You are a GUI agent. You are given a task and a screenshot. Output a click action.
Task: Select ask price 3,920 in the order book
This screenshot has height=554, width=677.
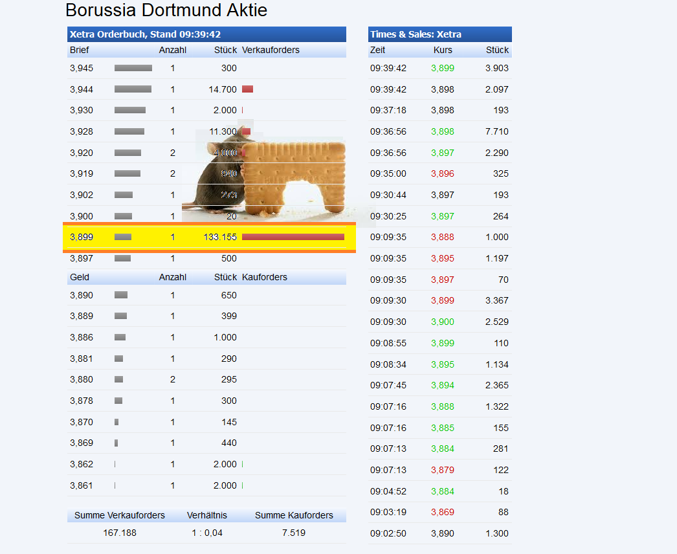[x=82, y=153]
